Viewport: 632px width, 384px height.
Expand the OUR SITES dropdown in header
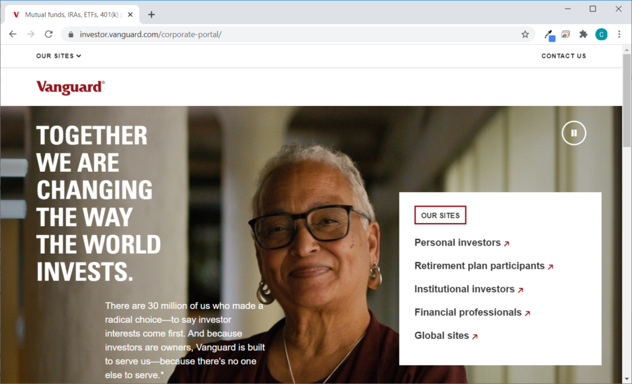coord(58,56)
